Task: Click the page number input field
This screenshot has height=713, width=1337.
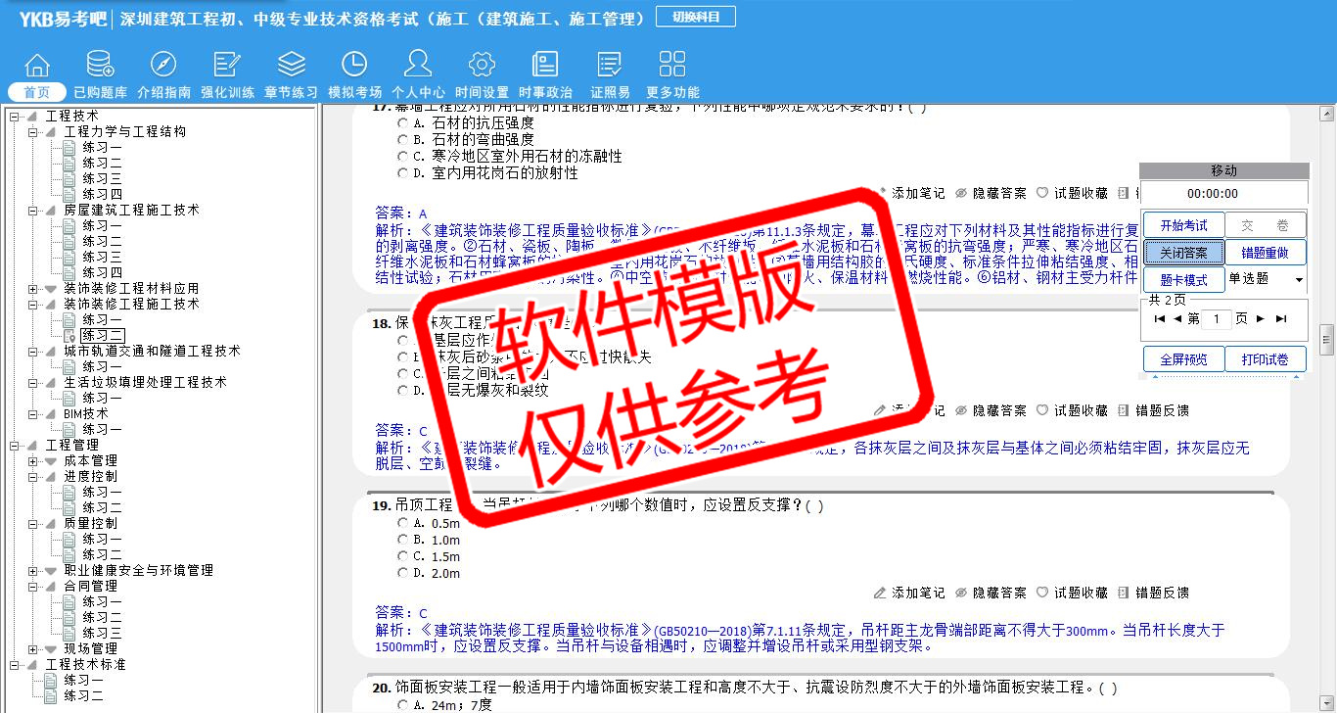Action: (x=1217, y=319)
